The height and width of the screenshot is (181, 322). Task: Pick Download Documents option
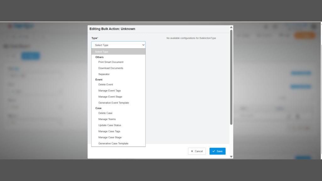click(111, 68)
